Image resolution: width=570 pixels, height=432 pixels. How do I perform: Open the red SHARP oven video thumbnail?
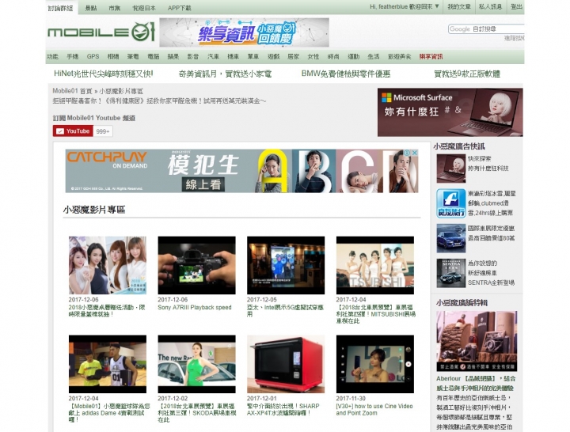[286, 364]
